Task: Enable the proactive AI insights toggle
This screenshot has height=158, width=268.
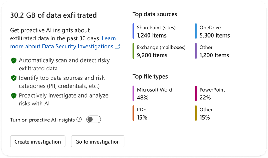Action: click(x=94, y=120)
